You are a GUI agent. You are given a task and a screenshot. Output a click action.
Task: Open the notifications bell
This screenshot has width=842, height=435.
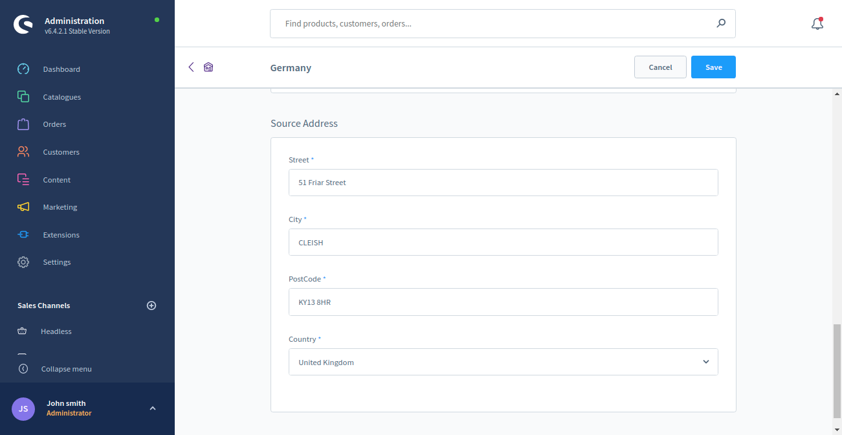(x=817, y=23)
